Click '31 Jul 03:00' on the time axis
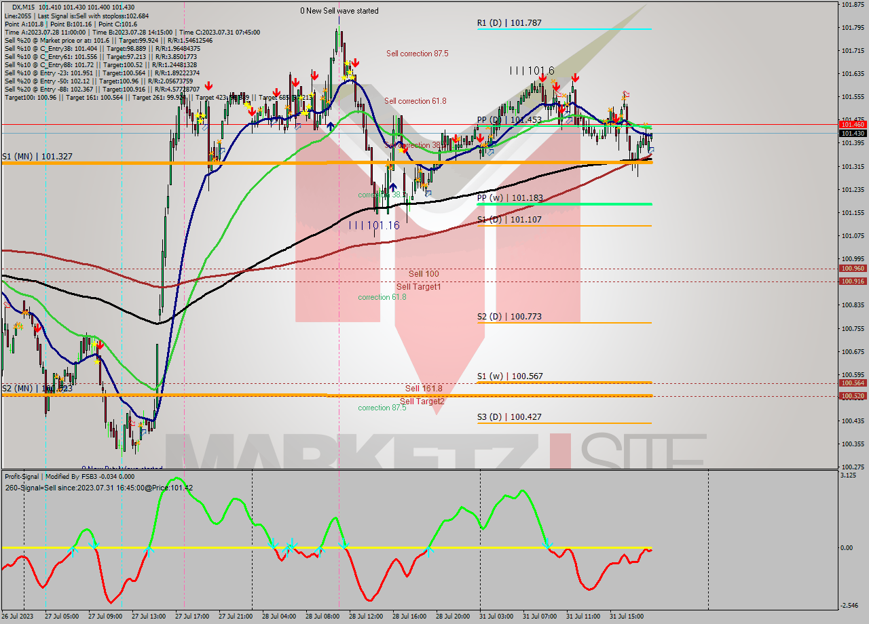 coord(496,617)
